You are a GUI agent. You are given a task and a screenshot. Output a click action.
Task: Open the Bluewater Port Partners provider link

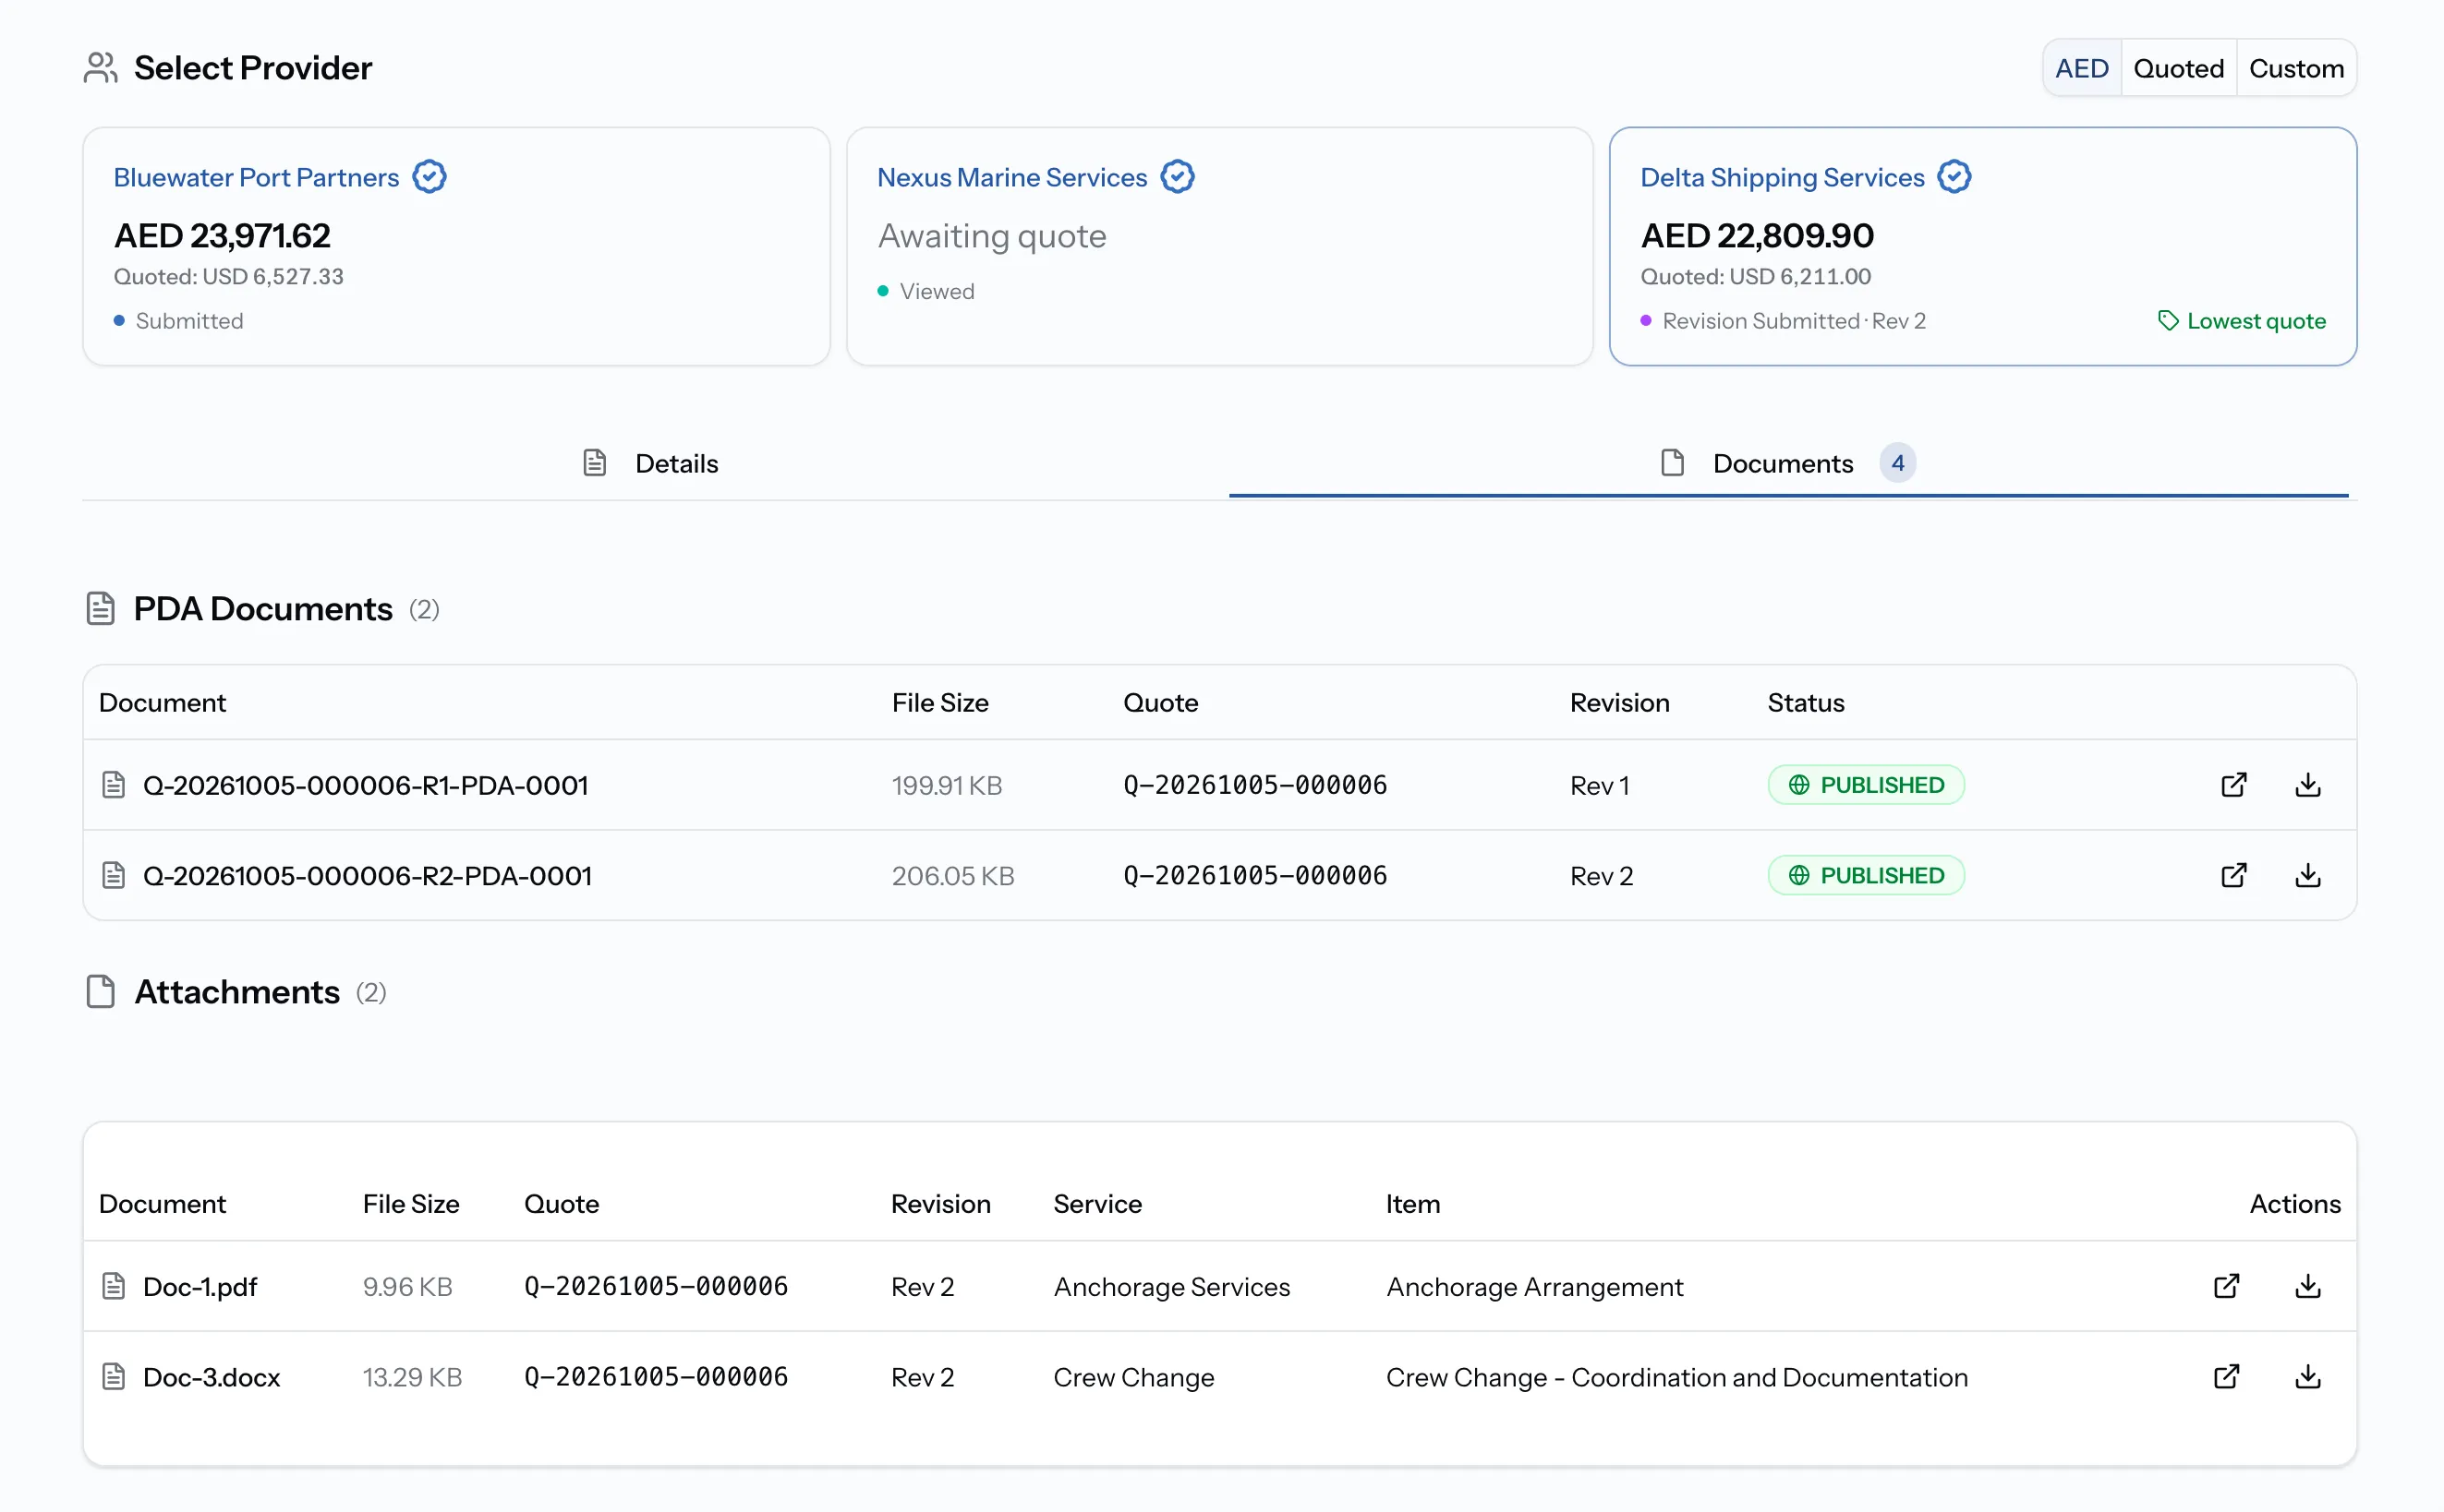256,177
